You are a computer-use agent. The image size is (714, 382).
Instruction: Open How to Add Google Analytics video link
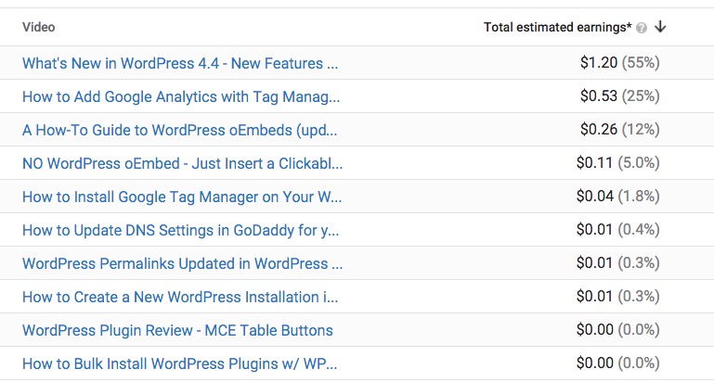coord(181,96)
